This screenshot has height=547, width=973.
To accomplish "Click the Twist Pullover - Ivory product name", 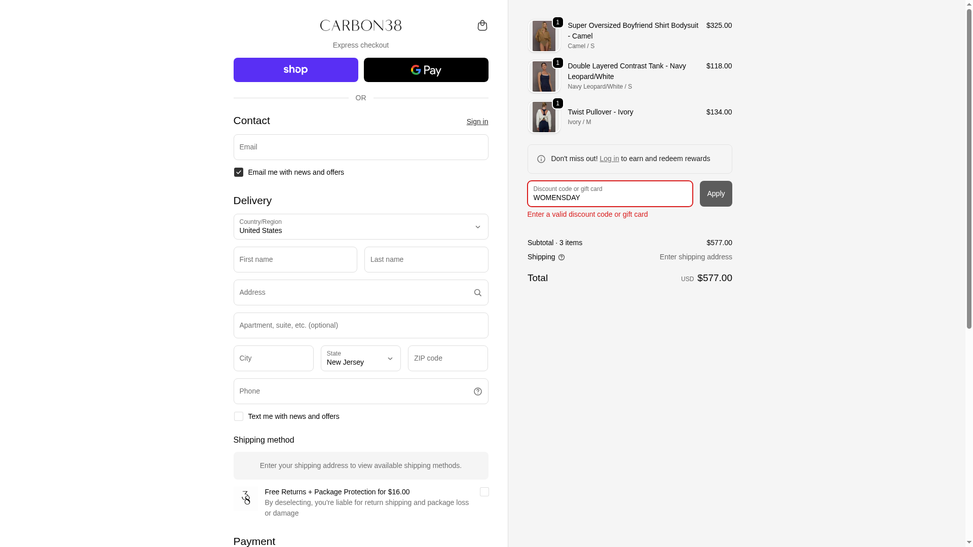I will (601, 112).
